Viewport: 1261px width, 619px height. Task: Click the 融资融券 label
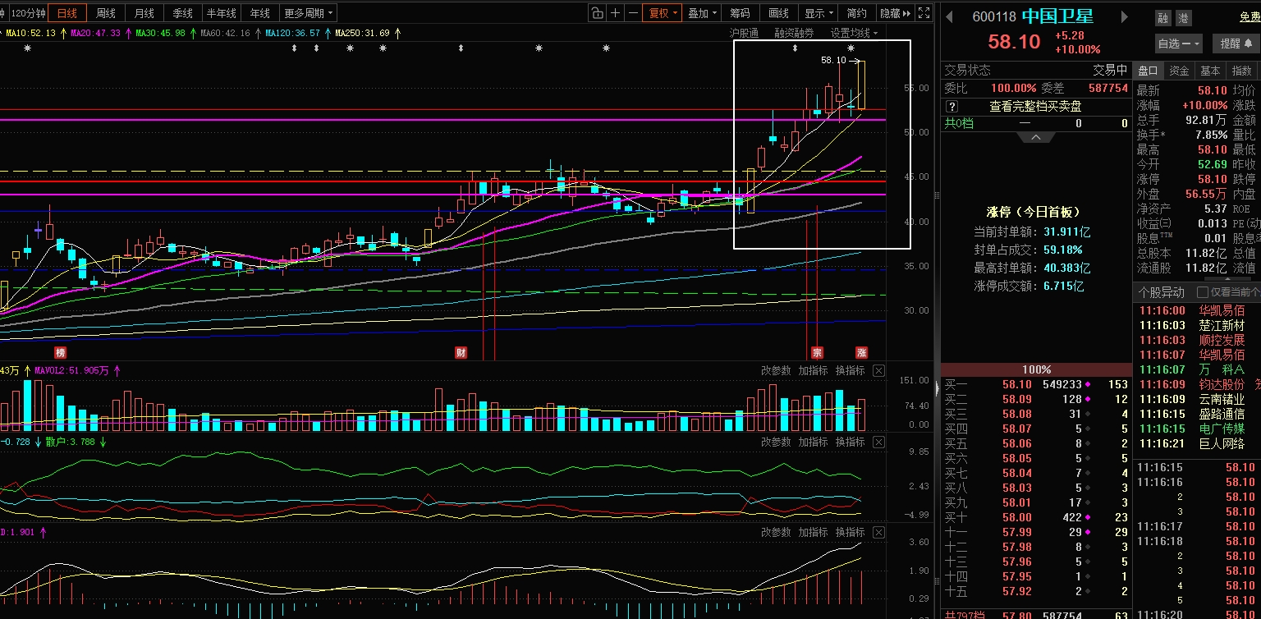click(795, 33)
